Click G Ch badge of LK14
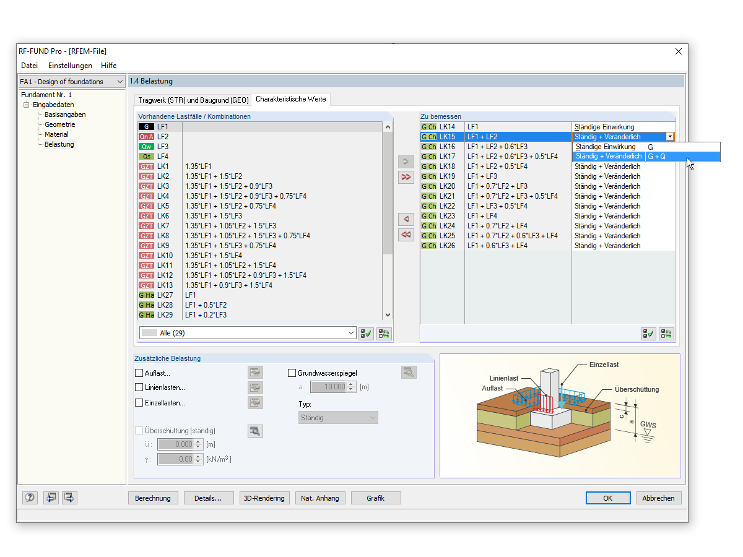Viewport: 743px width, 557px height. pos(428,127)
